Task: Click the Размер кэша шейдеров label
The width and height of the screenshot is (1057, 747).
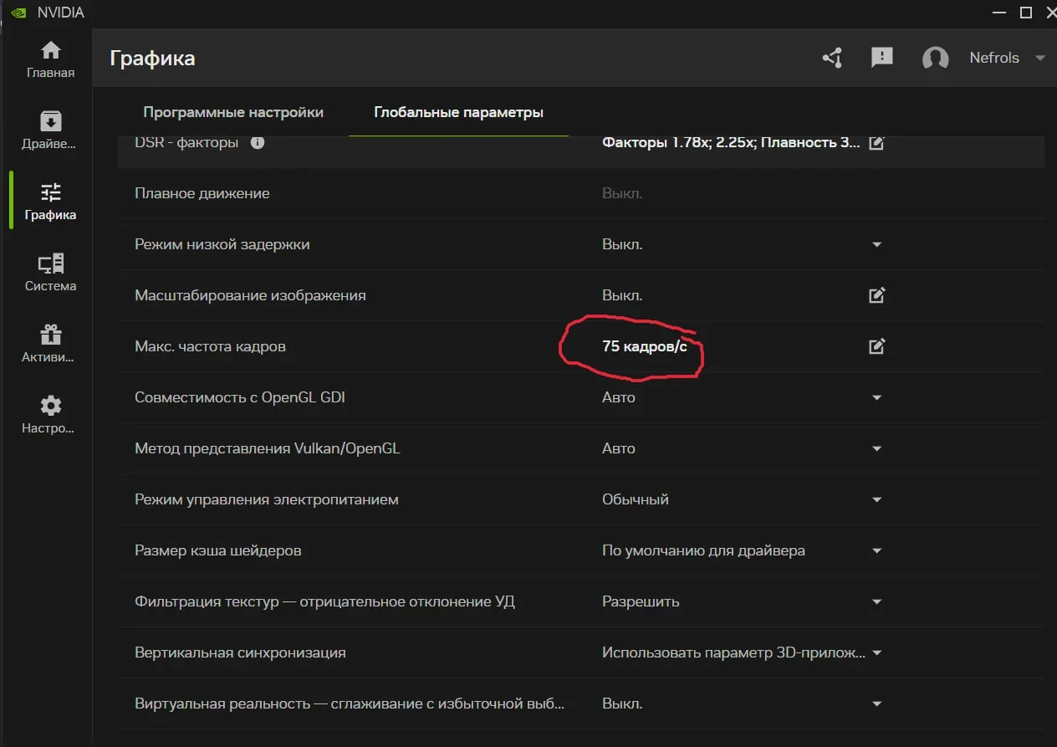Action: tap(218, 550)
